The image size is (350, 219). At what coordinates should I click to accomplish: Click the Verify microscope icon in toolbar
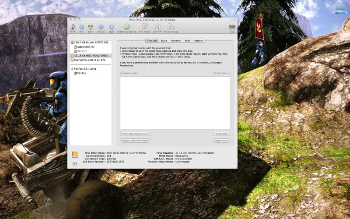[73, 27]
